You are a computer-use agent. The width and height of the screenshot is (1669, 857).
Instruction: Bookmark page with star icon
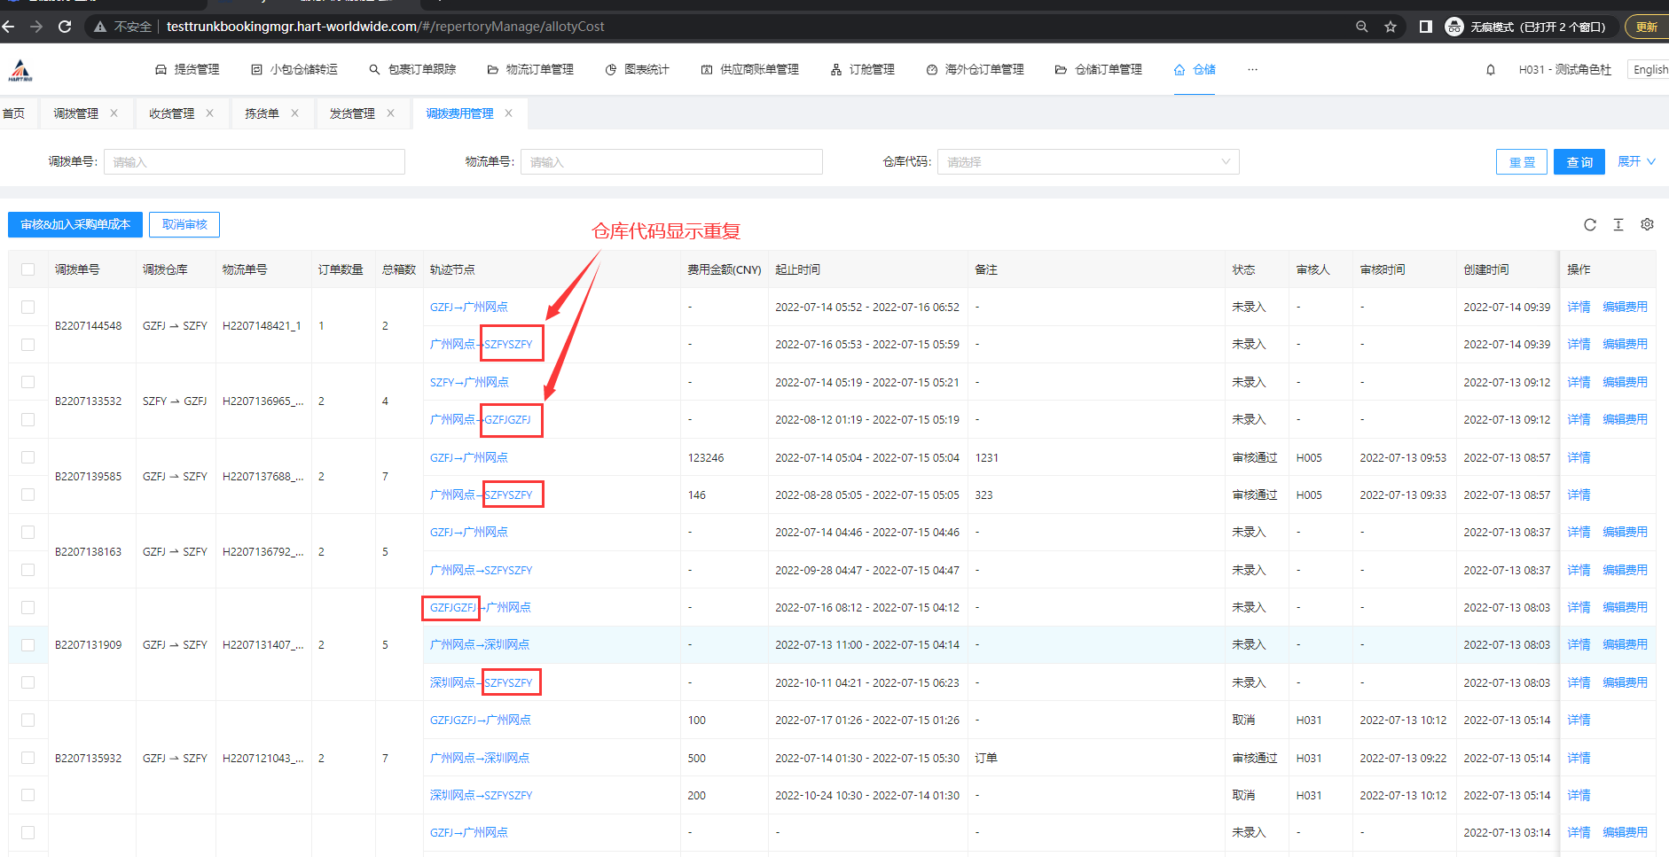[x=1391, y=27]
